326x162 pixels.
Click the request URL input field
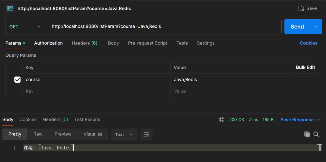(163, 27)
